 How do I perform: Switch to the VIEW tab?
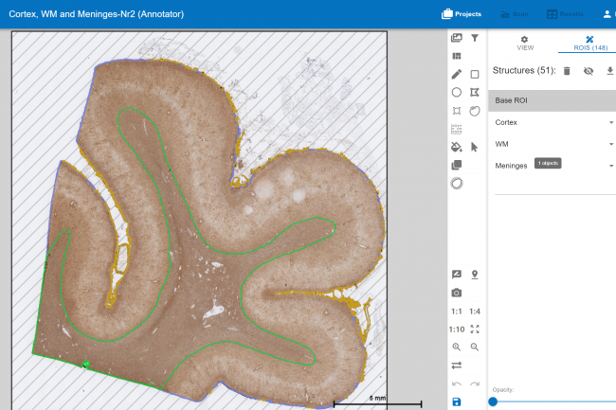(524, 43)
